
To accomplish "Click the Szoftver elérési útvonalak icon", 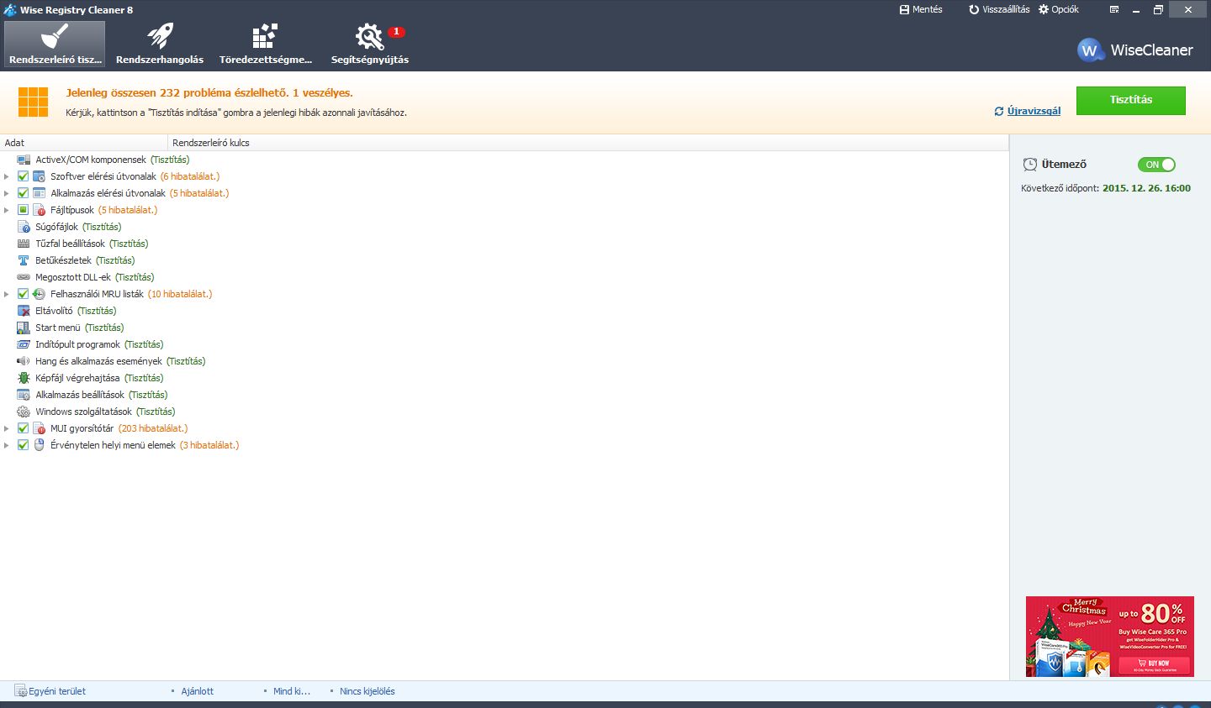I will tap(39, 176).
